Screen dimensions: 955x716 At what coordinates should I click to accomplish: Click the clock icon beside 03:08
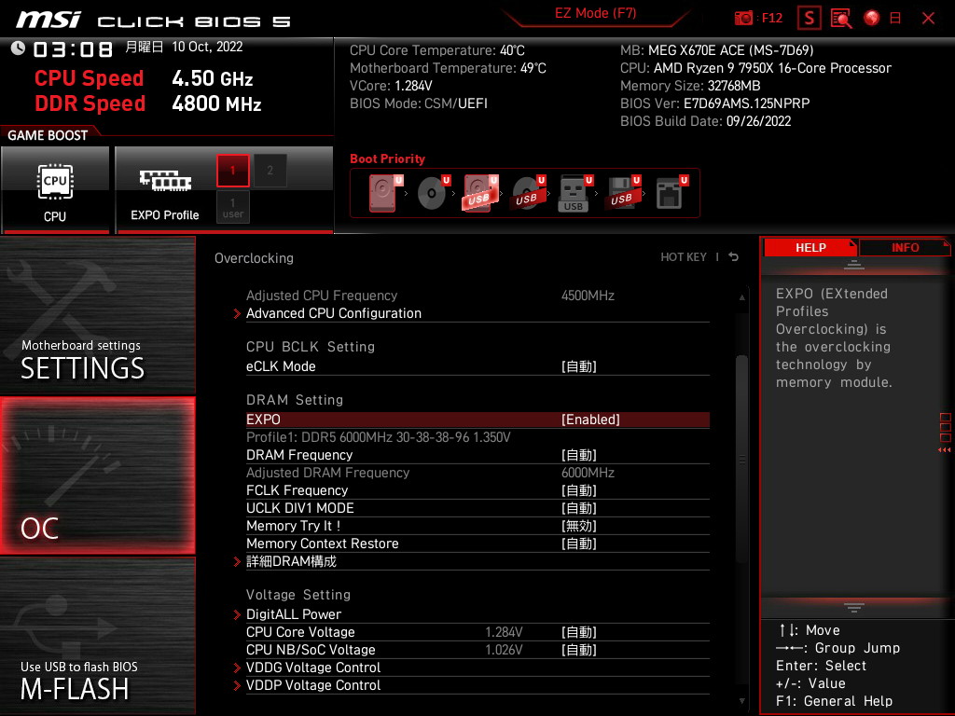(x=18, y=48)
